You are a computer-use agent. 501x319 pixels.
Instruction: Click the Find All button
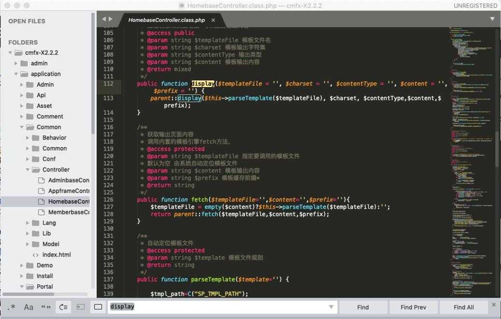[464, 307]
